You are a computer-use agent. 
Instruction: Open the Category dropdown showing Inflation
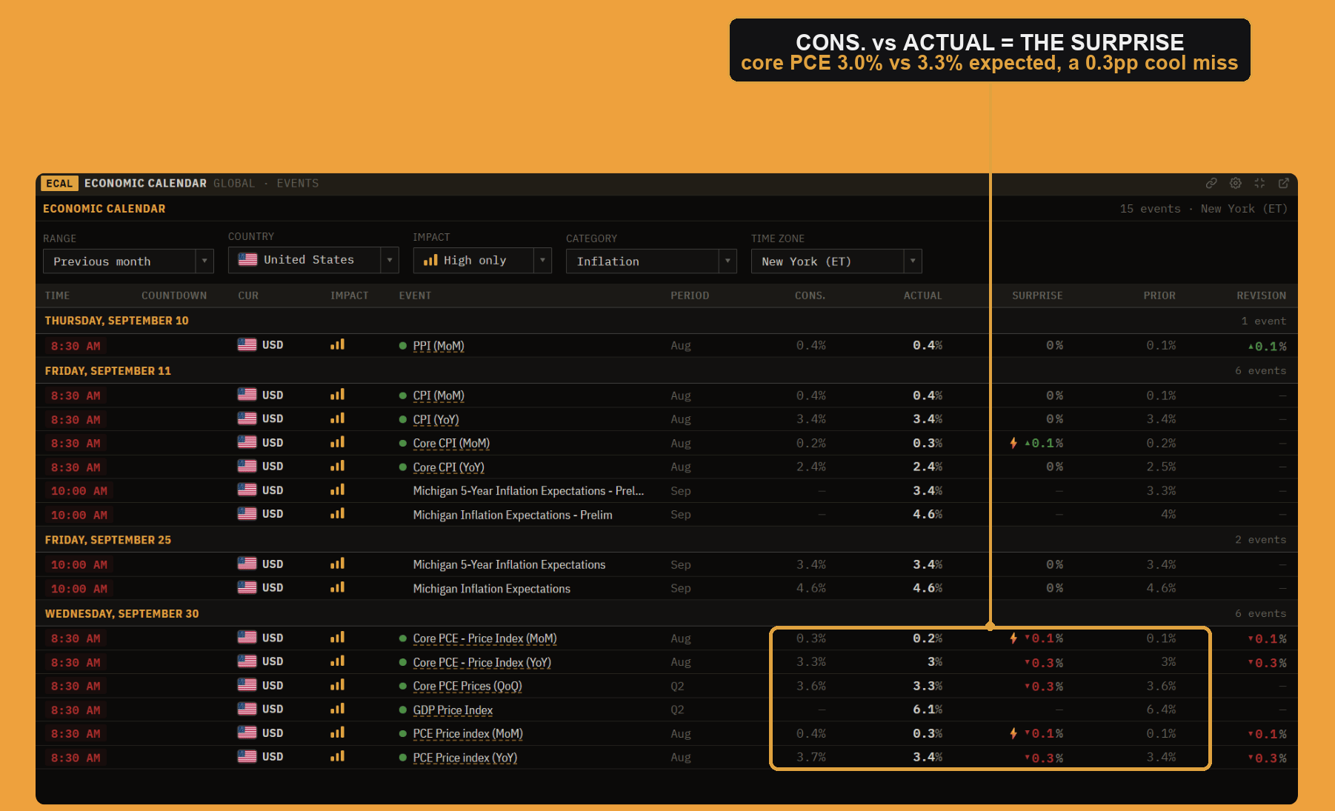pyautogui.click(x=651, y=261)
